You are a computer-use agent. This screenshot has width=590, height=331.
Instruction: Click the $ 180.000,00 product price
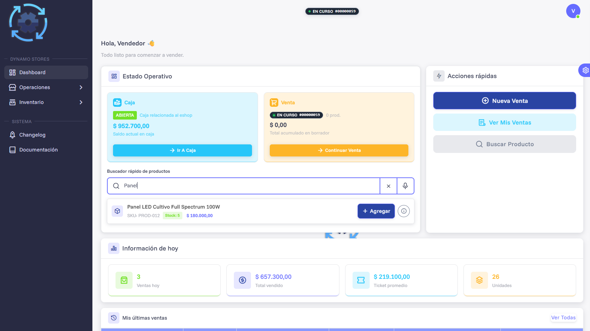199,216
